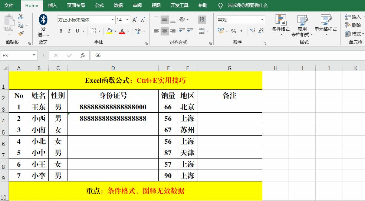The width and height of the screenshot is (365, 201).
Task: Click the Increase Decimal icon
Action: pyautogui.click(x=253, y=31)
